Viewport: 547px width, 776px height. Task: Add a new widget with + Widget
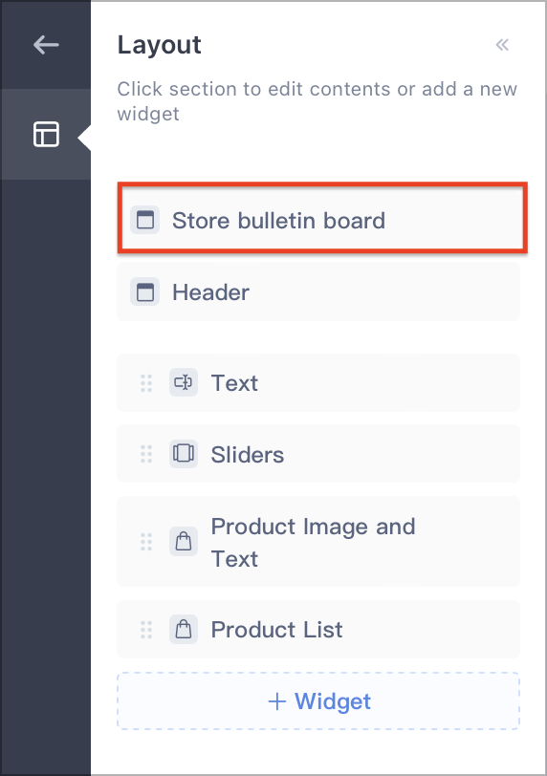click(318, 701)
